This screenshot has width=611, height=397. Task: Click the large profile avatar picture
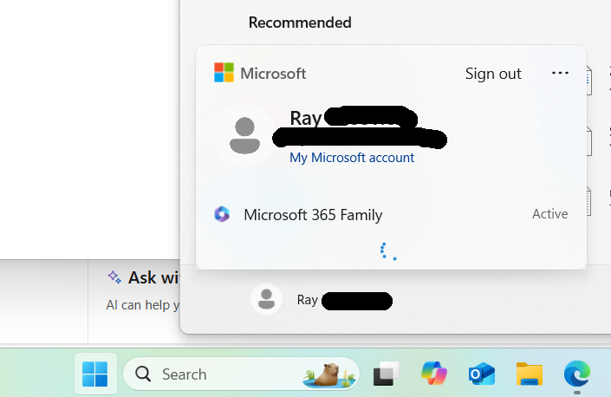pyautogui.click(x=244, y=135)
